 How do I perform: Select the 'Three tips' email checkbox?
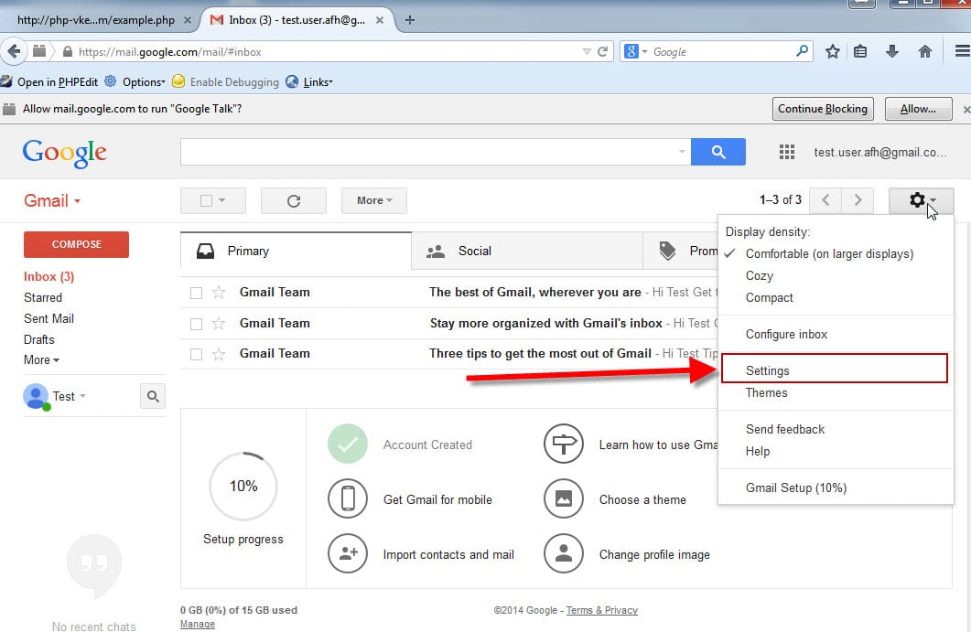(196, 354)
